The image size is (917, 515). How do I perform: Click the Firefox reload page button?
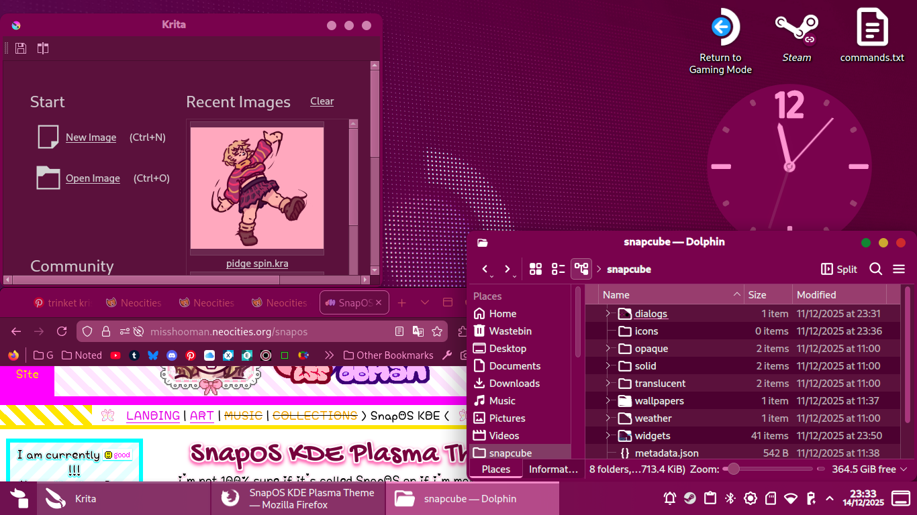tap(62, 331)
